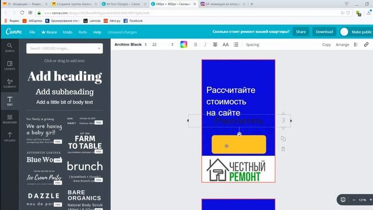Zoom out with the minus button
The image size is (373, 210).
(x=354, y=200)
